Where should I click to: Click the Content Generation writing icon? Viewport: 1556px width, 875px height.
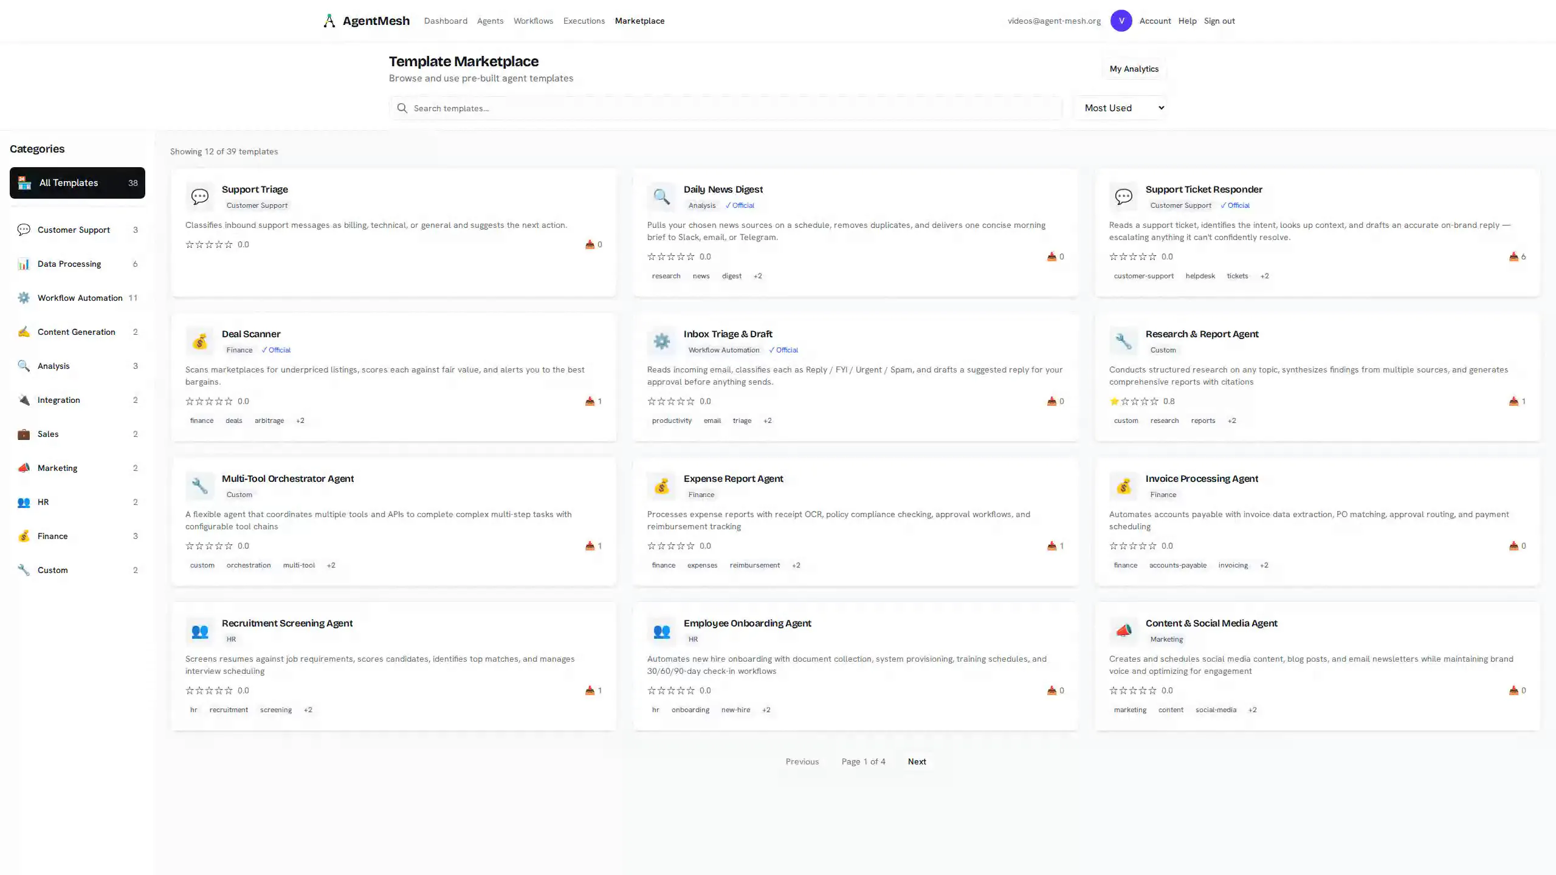coord(24,332)
